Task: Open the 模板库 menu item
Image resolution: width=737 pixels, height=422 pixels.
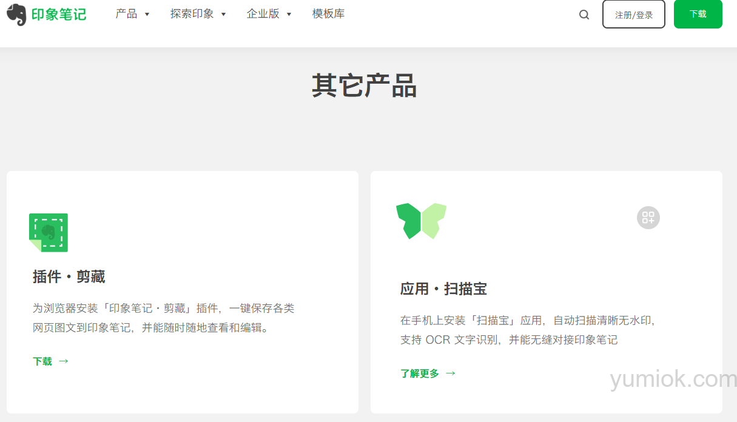Action: [x=329, y=14]
